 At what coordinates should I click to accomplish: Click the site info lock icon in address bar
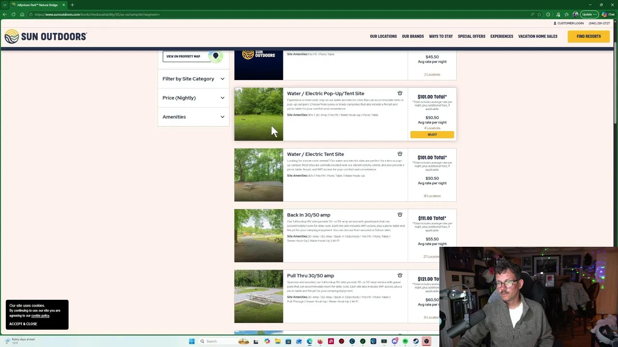click(31, 14)
